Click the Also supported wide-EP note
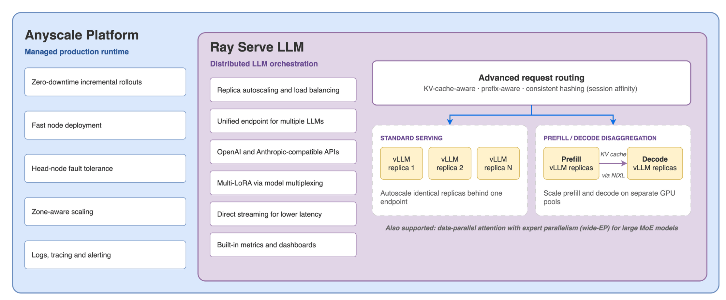Viewport: 726px width, 300px height. pyautogui.click(x=532, y=228)
